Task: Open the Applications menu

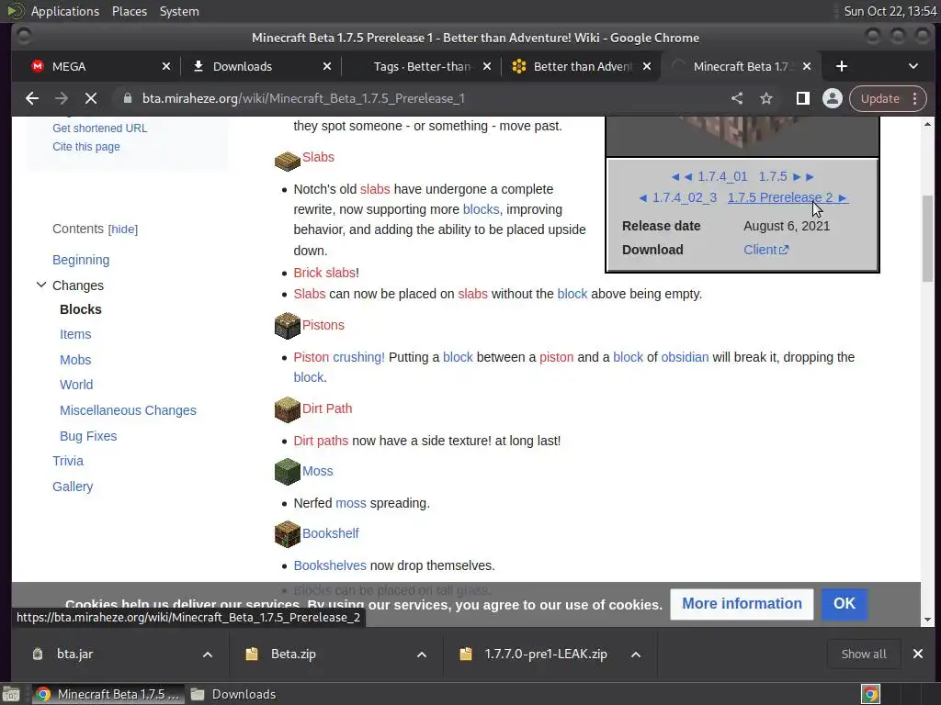Action: pos(65,11)
